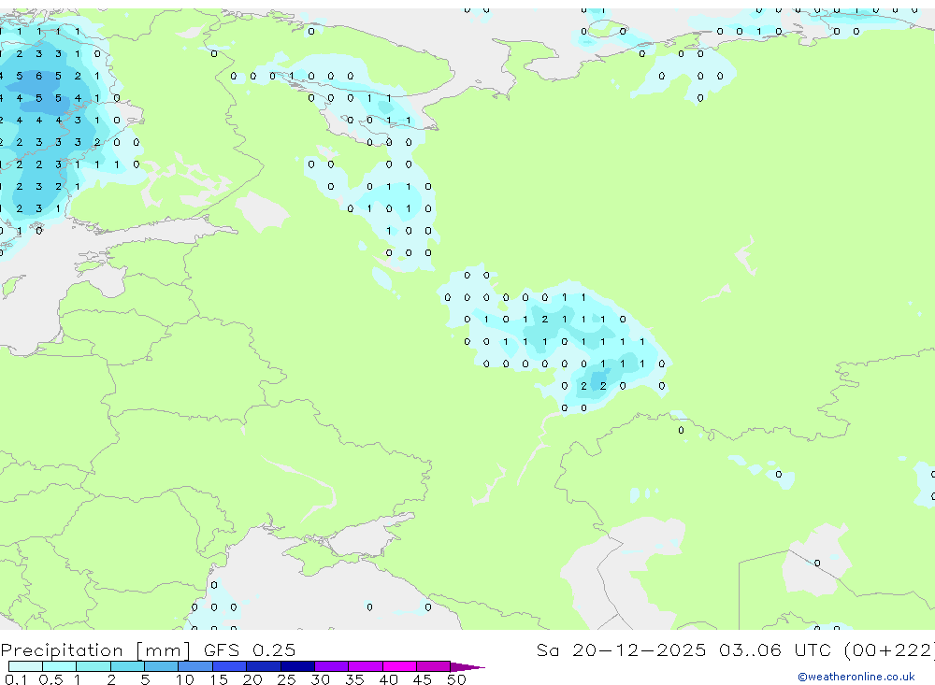Click the "(00+222)" forecast offset text
The image size is (935, 685).
click(890, 650)
